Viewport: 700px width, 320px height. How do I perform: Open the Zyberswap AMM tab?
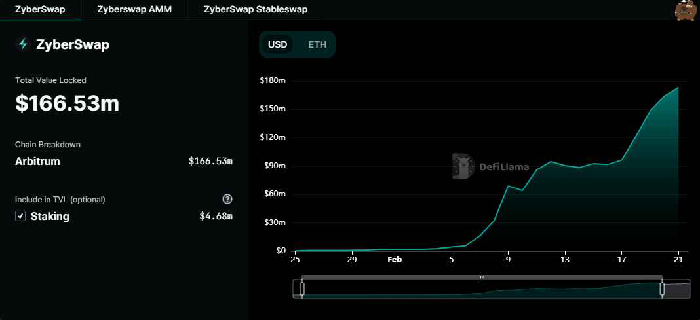134,9
